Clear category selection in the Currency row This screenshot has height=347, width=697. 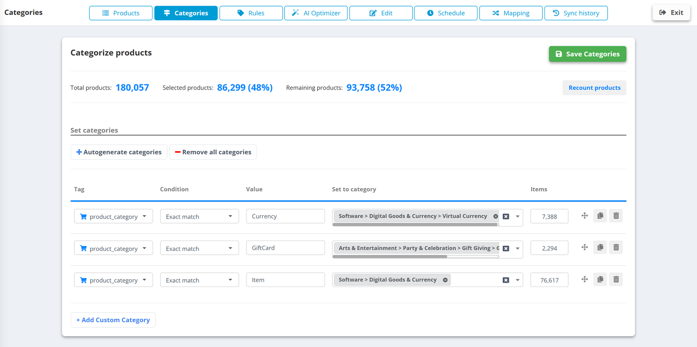pyautogui.click(x=506, y=217)
